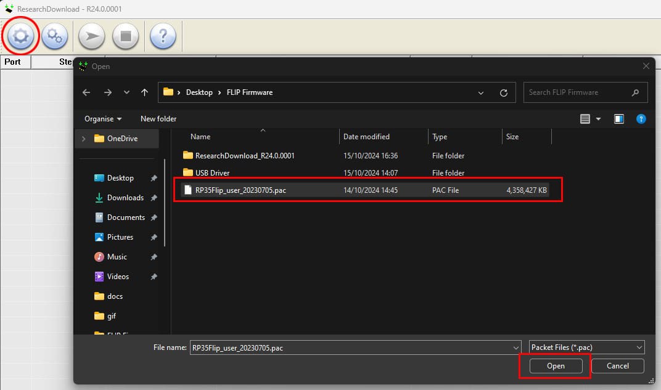The image size is (661, 390).
Task: Navigate up one folder with the arrow
Action: point(144,92)
